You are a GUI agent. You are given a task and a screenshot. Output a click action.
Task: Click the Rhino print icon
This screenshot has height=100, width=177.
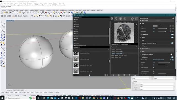point(10,12)
